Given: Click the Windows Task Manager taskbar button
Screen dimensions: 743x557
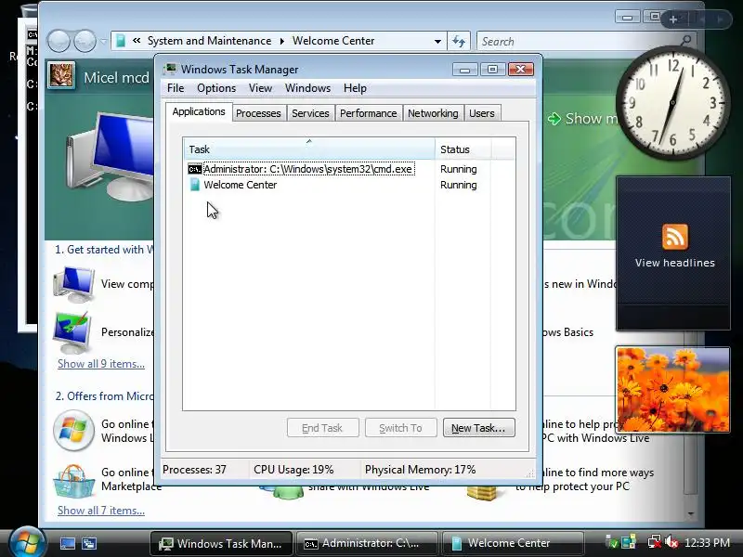Looking at the screenshot, I should [x=222, y=543].
